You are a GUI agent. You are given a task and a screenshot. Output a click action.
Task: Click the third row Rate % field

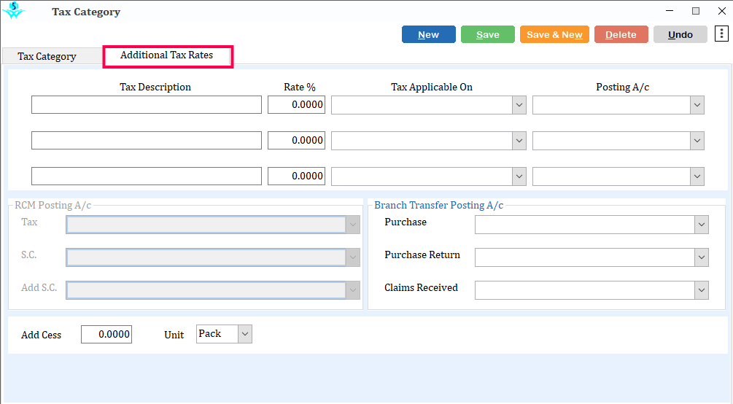point(296,176)
